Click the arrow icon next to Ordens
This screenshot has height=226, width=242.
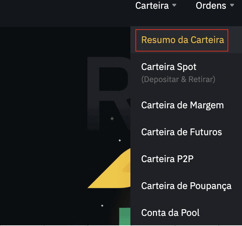(232, 5)
